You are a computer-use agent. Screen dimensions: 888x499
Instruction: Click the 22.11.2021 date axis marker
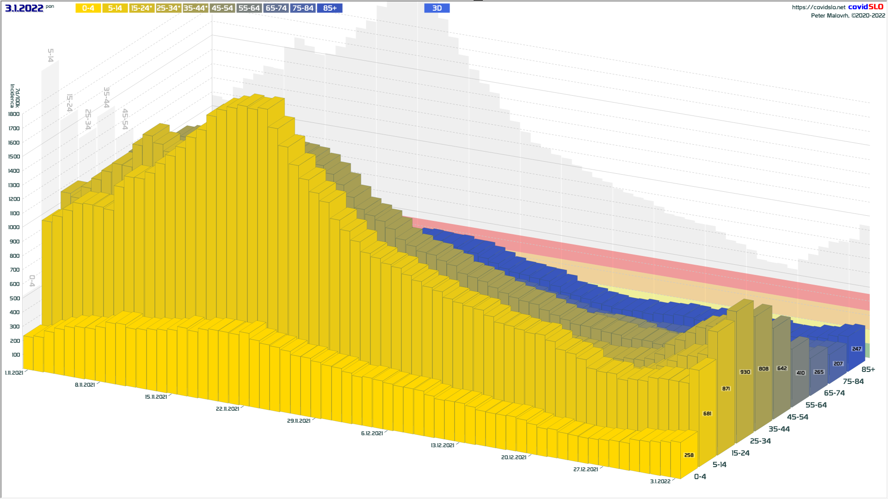tap(228, 409)
